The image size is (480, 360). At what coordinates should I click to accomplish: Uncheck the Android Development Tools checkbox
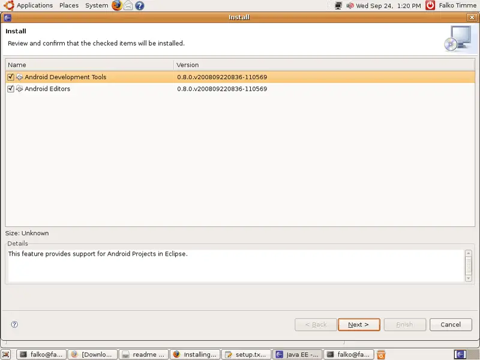11,77
